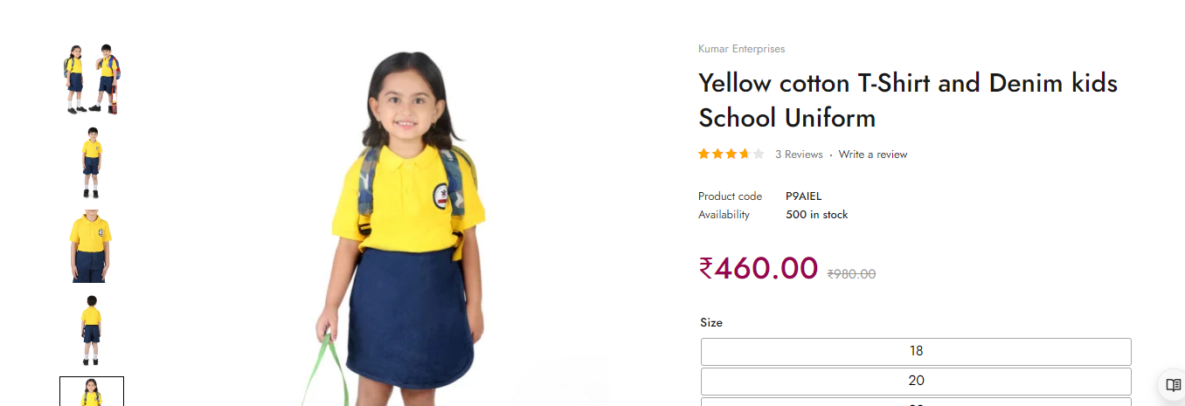
Task: Choose size 20 option
Action: [x=916, y=382]
